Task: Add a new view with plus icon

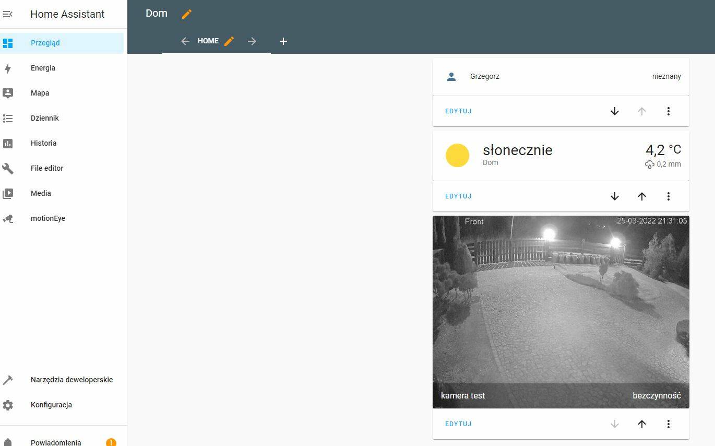Action: click(x=283, y=41)
